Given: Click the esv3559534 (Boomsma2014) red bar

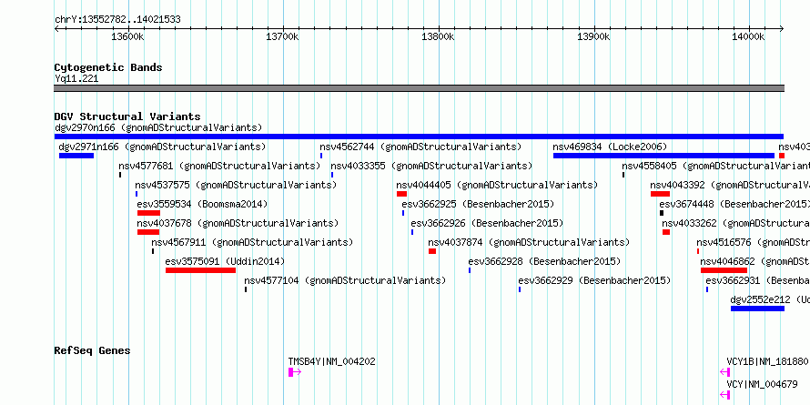Looking at the screenshot, I should [x=148, y=213].
